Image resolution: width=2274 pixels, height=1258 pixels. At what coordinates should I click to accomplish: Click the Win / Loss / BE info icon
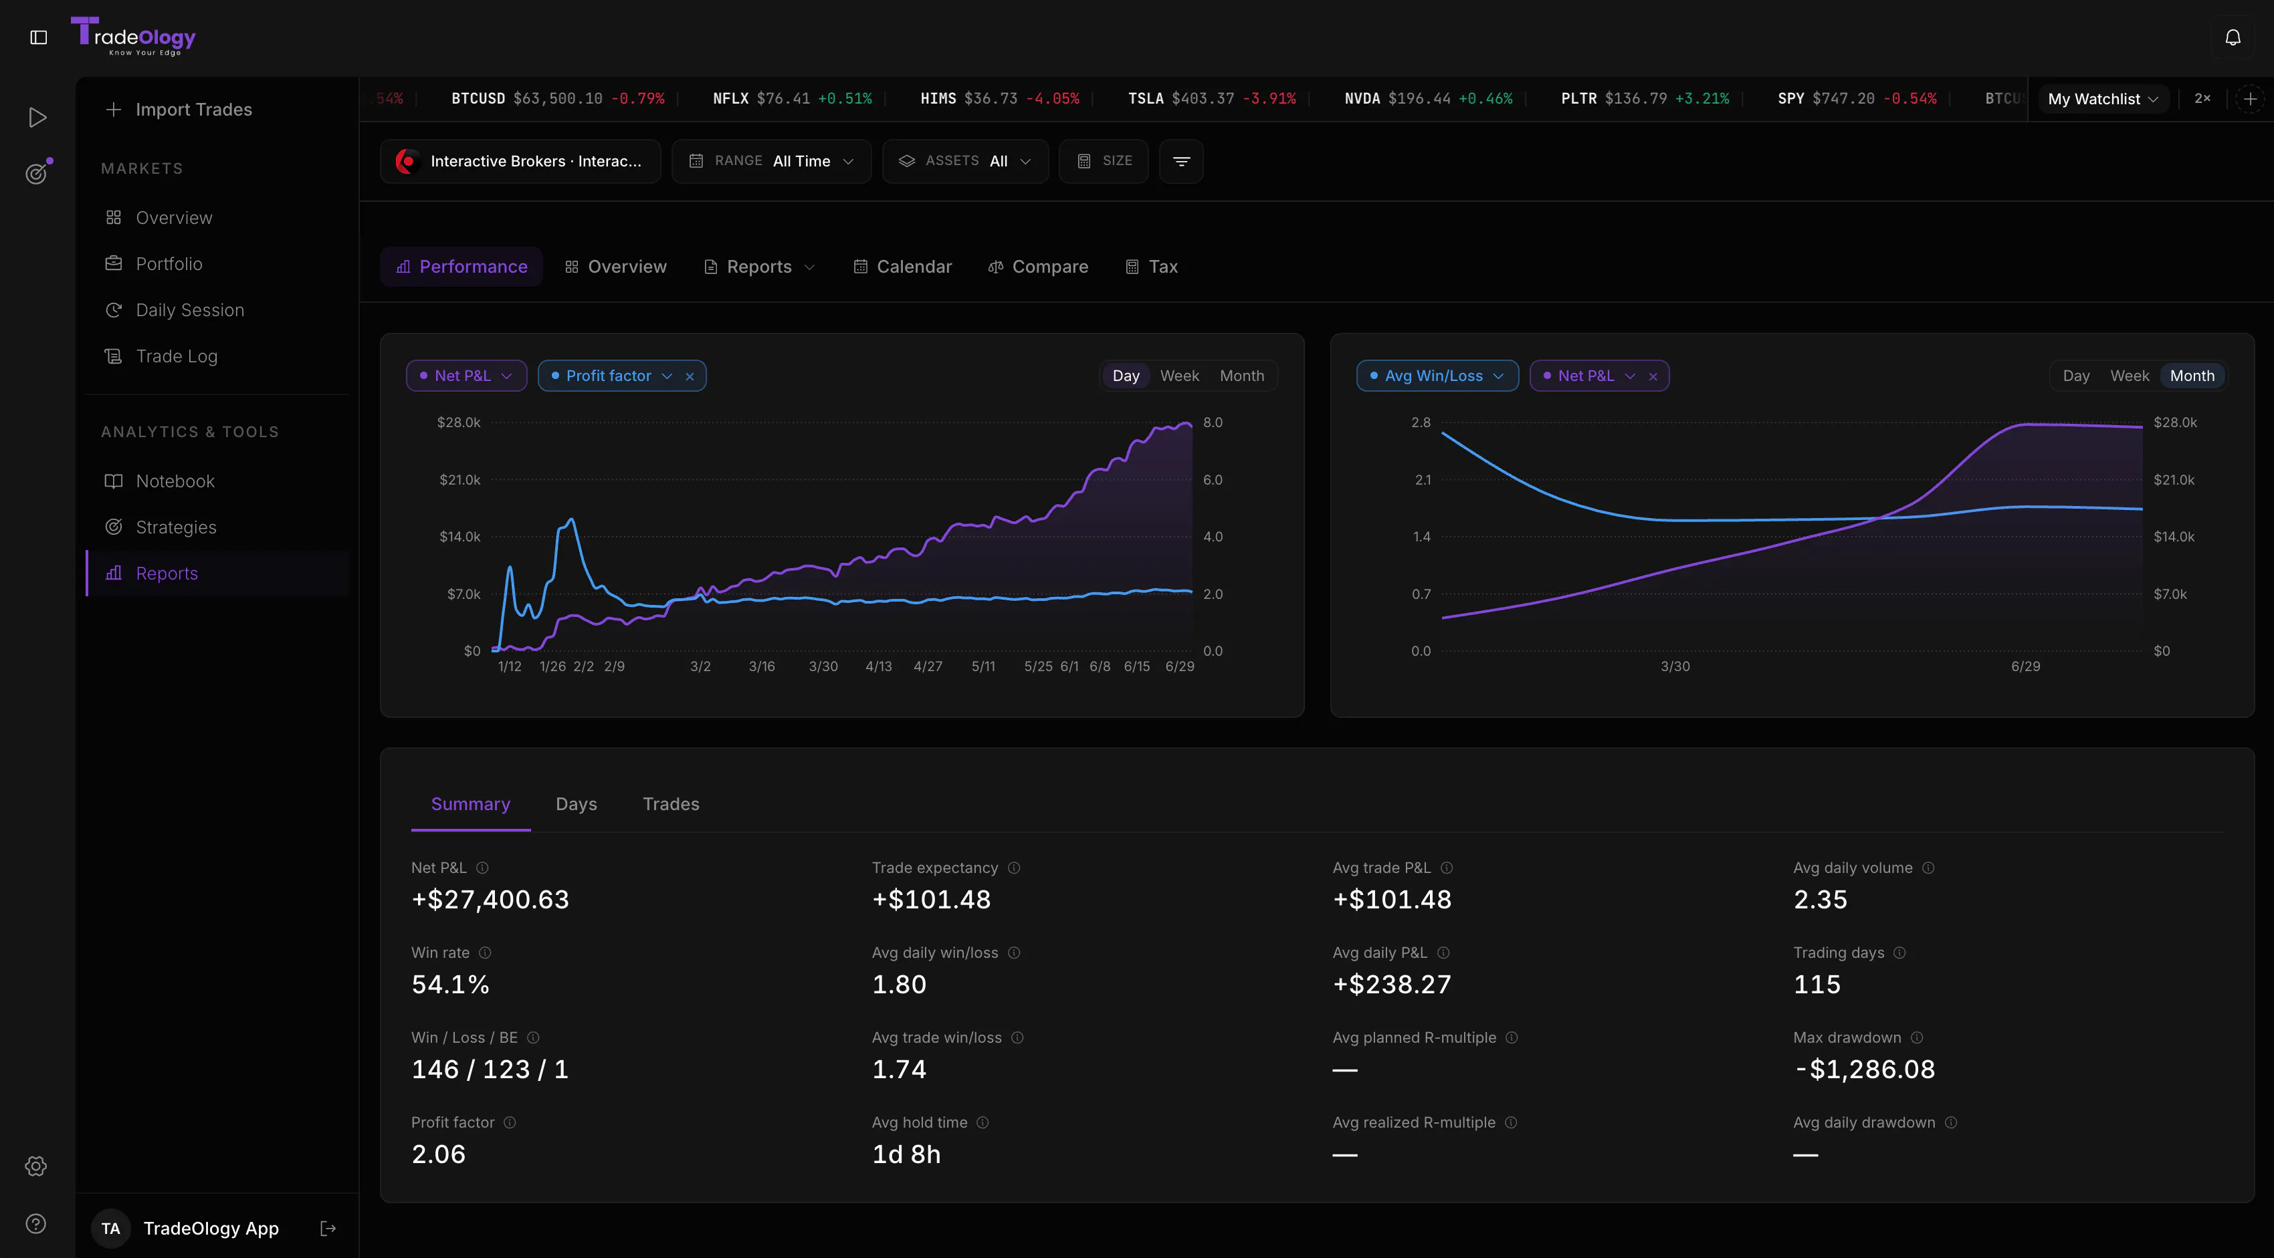[533, 1037]
